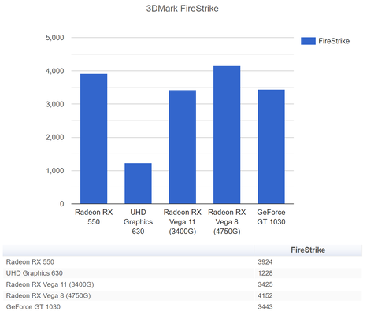Click table row Radeon RX Vega 8 (4750G)
378x315 pixels.
183,296
